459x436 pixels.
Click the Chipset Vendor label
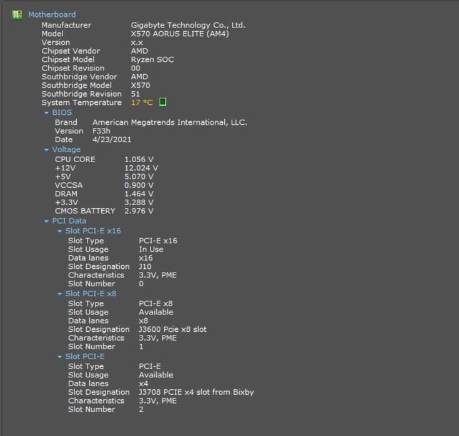71,51
